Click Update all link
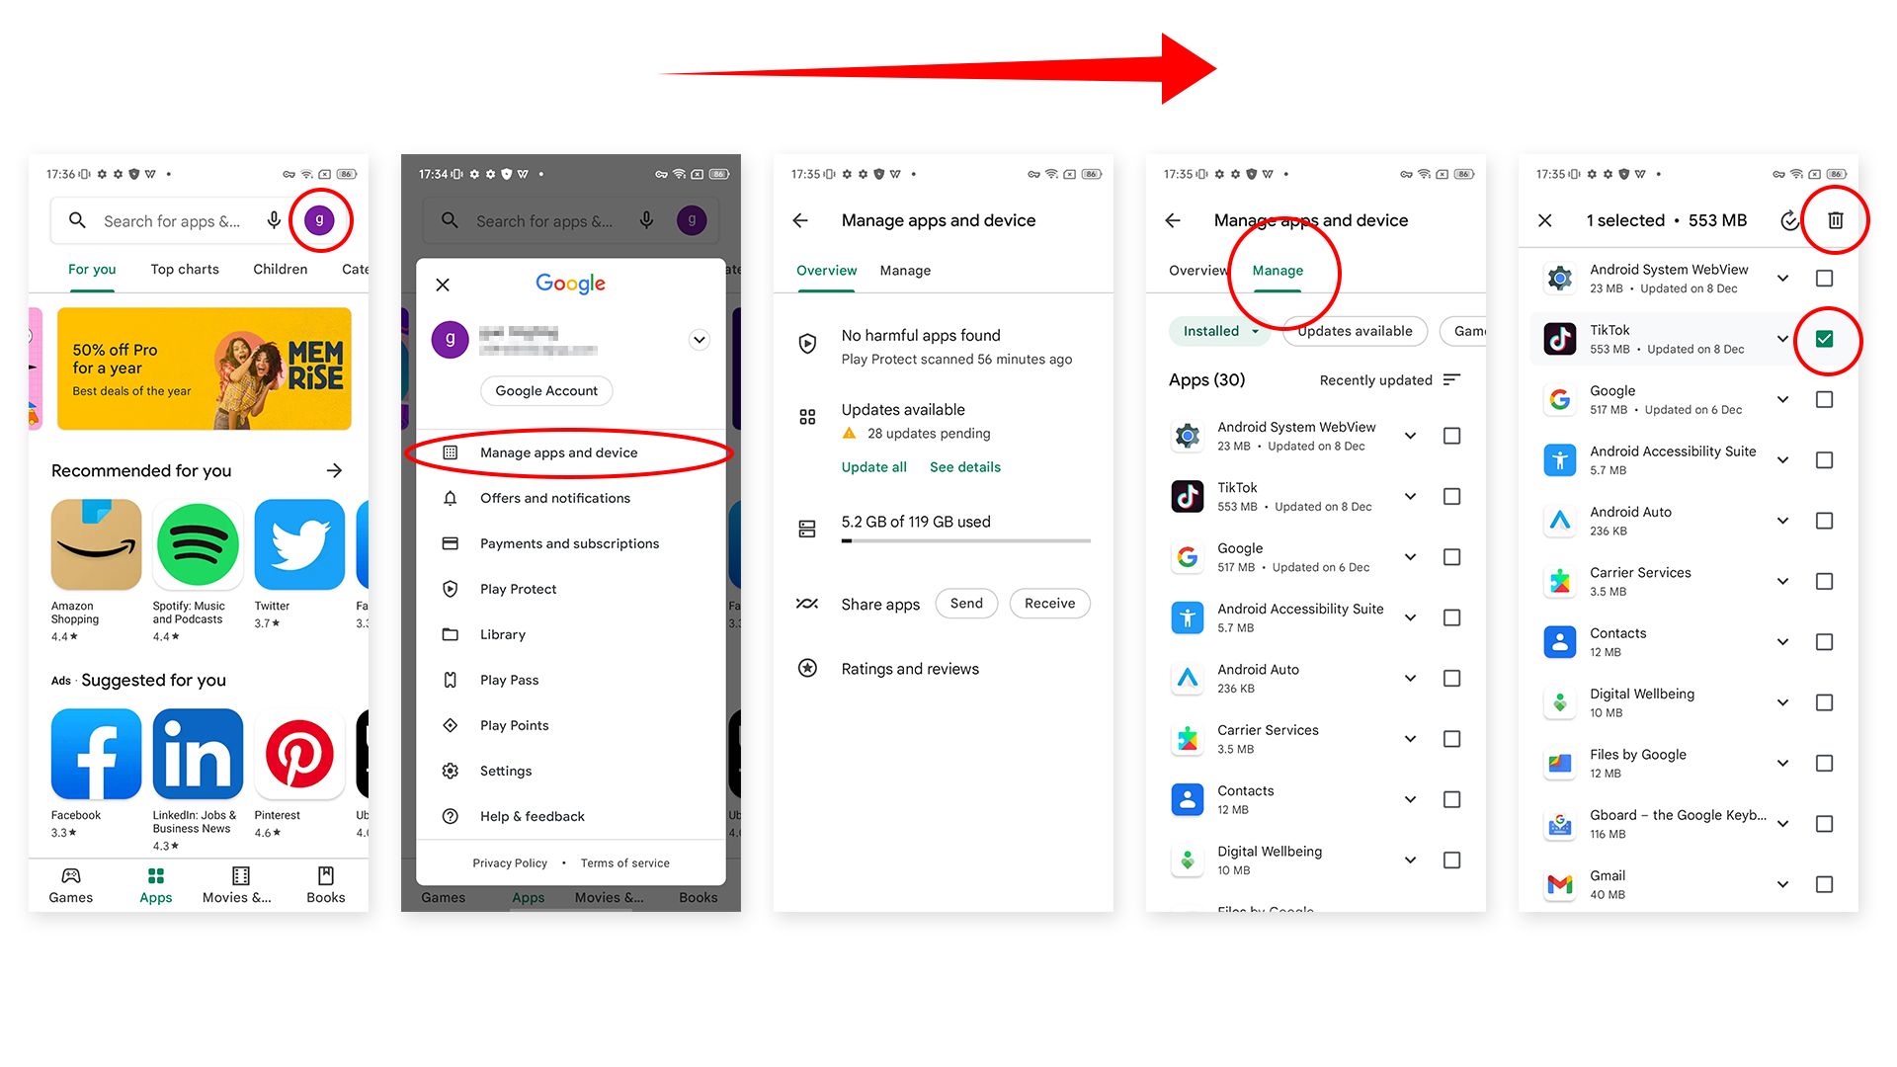The width and height of the screenshot is (1897, 1067). coord(873,467)
